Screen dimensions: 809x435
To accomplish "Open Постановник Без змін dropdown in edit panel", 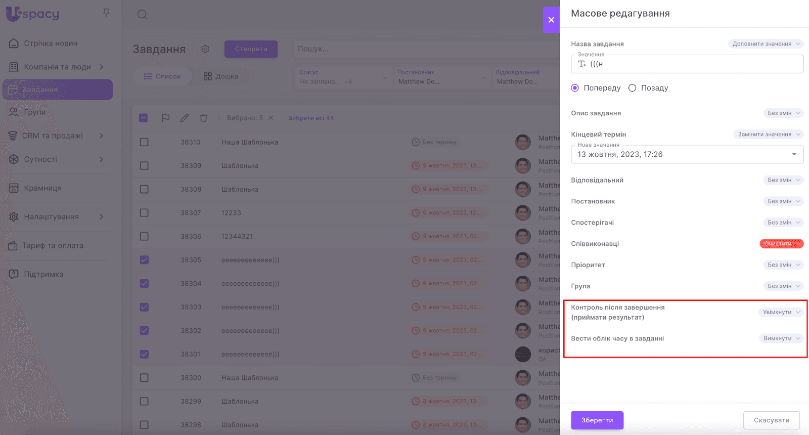I will [x=783, y=201].
